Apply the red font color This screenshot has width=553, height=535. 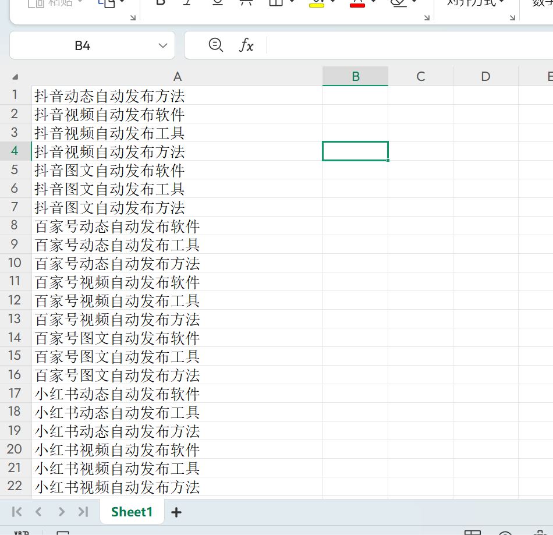pos(357,3)
